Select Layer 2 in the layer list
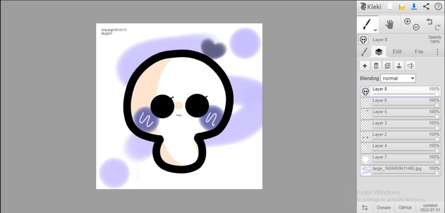 coord(400,137)
